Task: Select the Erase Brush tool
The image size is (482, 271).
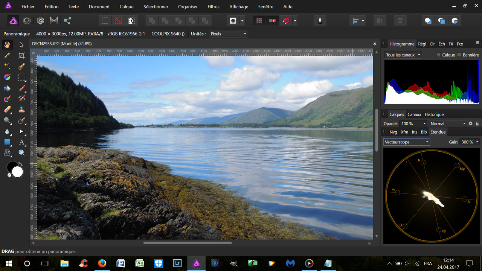Action: tap(7, 110)
